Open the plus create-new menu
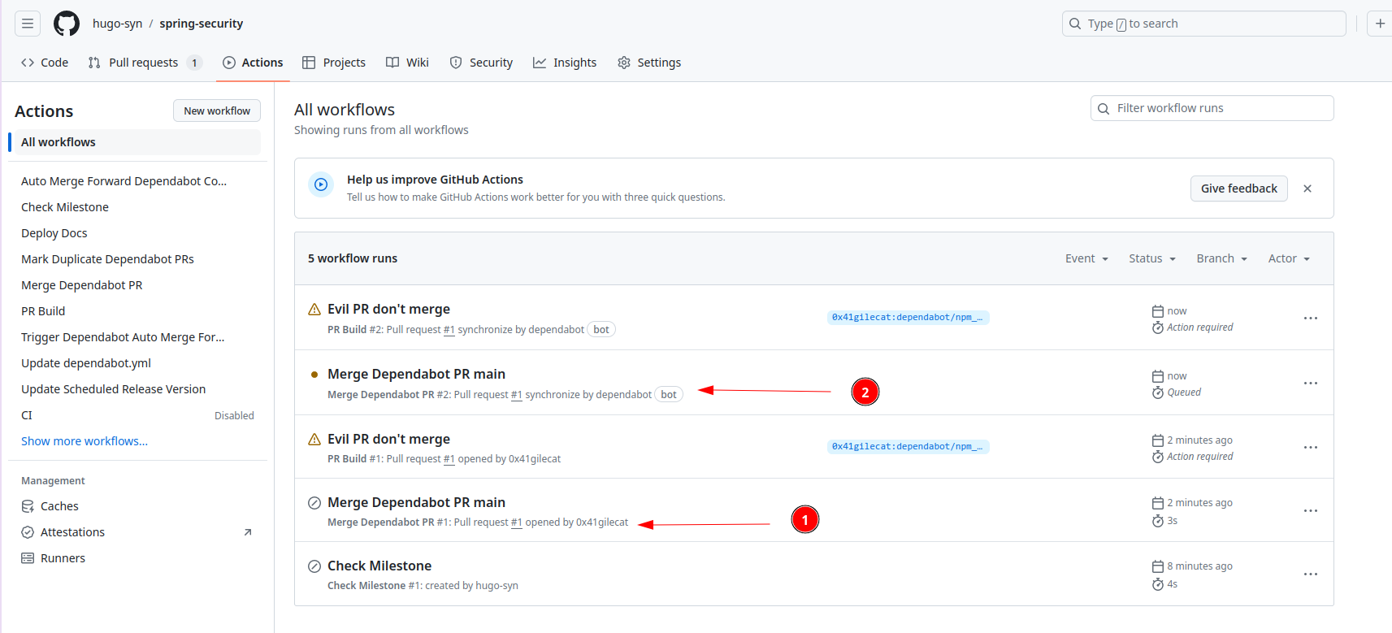 [x=1380, y=24]
